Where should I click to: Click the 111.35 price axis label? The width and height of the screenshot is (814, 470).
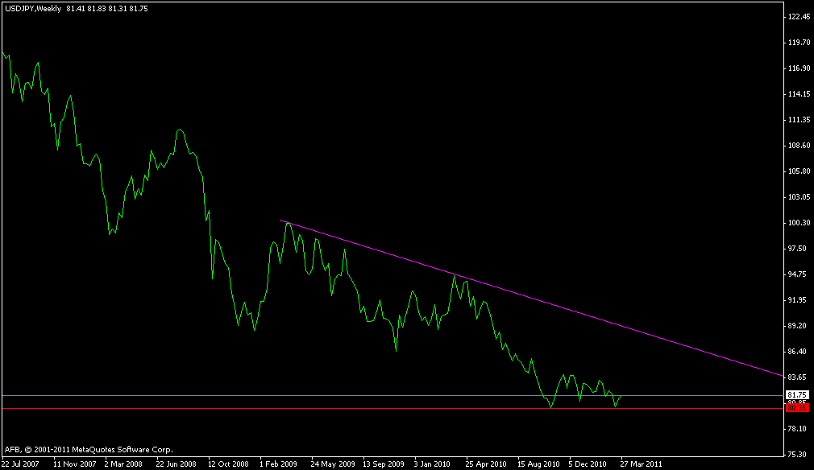pos(799,119)
